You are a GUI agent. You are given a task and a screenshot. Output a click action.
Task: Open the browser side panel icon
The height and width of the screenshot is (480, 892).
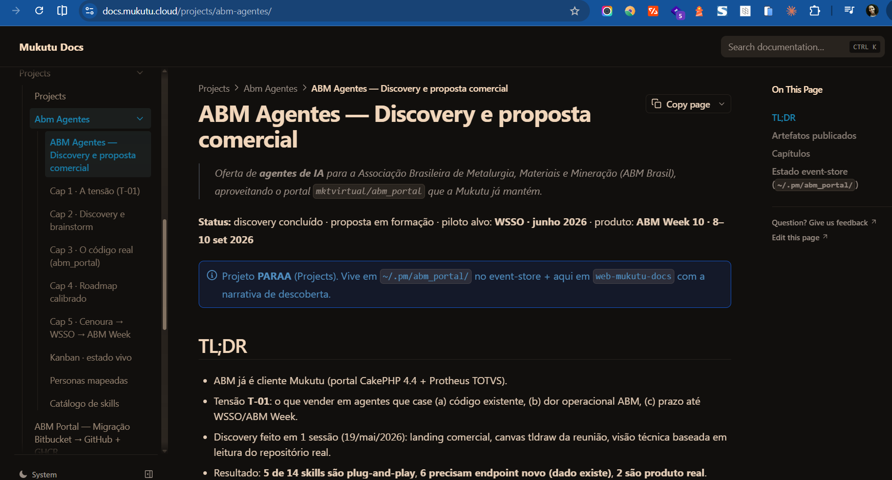coord(62,11)
